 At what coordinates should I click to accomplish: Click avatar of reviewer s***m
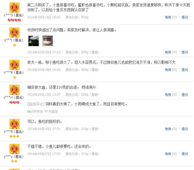(x=14, y=90)
